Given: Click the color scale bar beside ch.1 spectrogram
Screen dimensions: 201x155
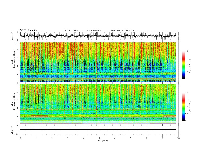Looking at the screenshot, I should 184,65.
